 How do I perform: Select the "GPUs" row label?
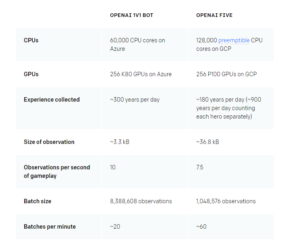click(x=31, y=74)
